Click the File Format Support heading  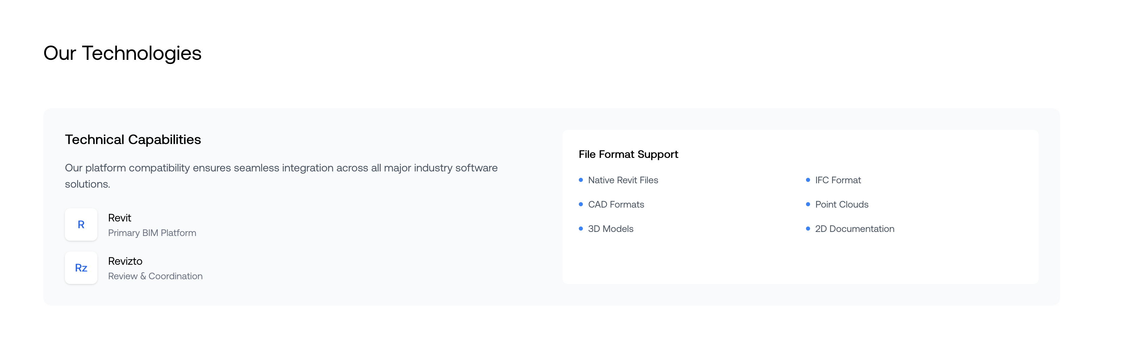click(628, 154)
